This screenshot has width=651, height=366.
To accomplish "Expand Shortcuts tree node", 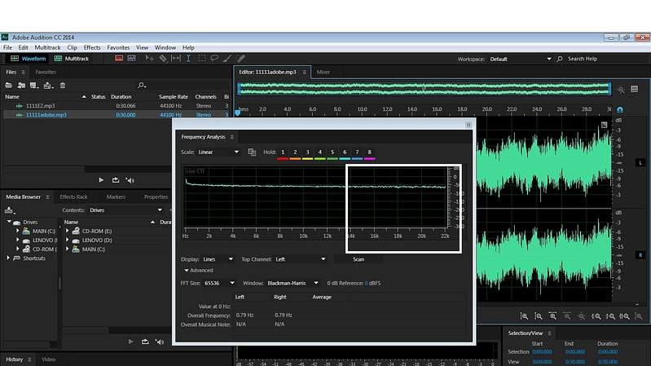I will tap(9, 258).
